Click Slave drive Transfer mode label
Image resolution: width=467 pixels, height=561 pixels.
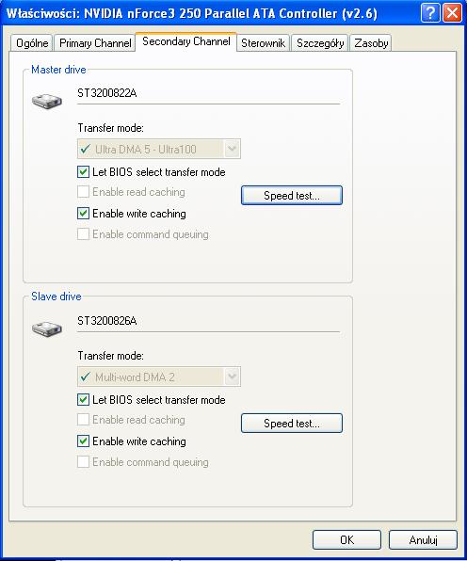110,356
